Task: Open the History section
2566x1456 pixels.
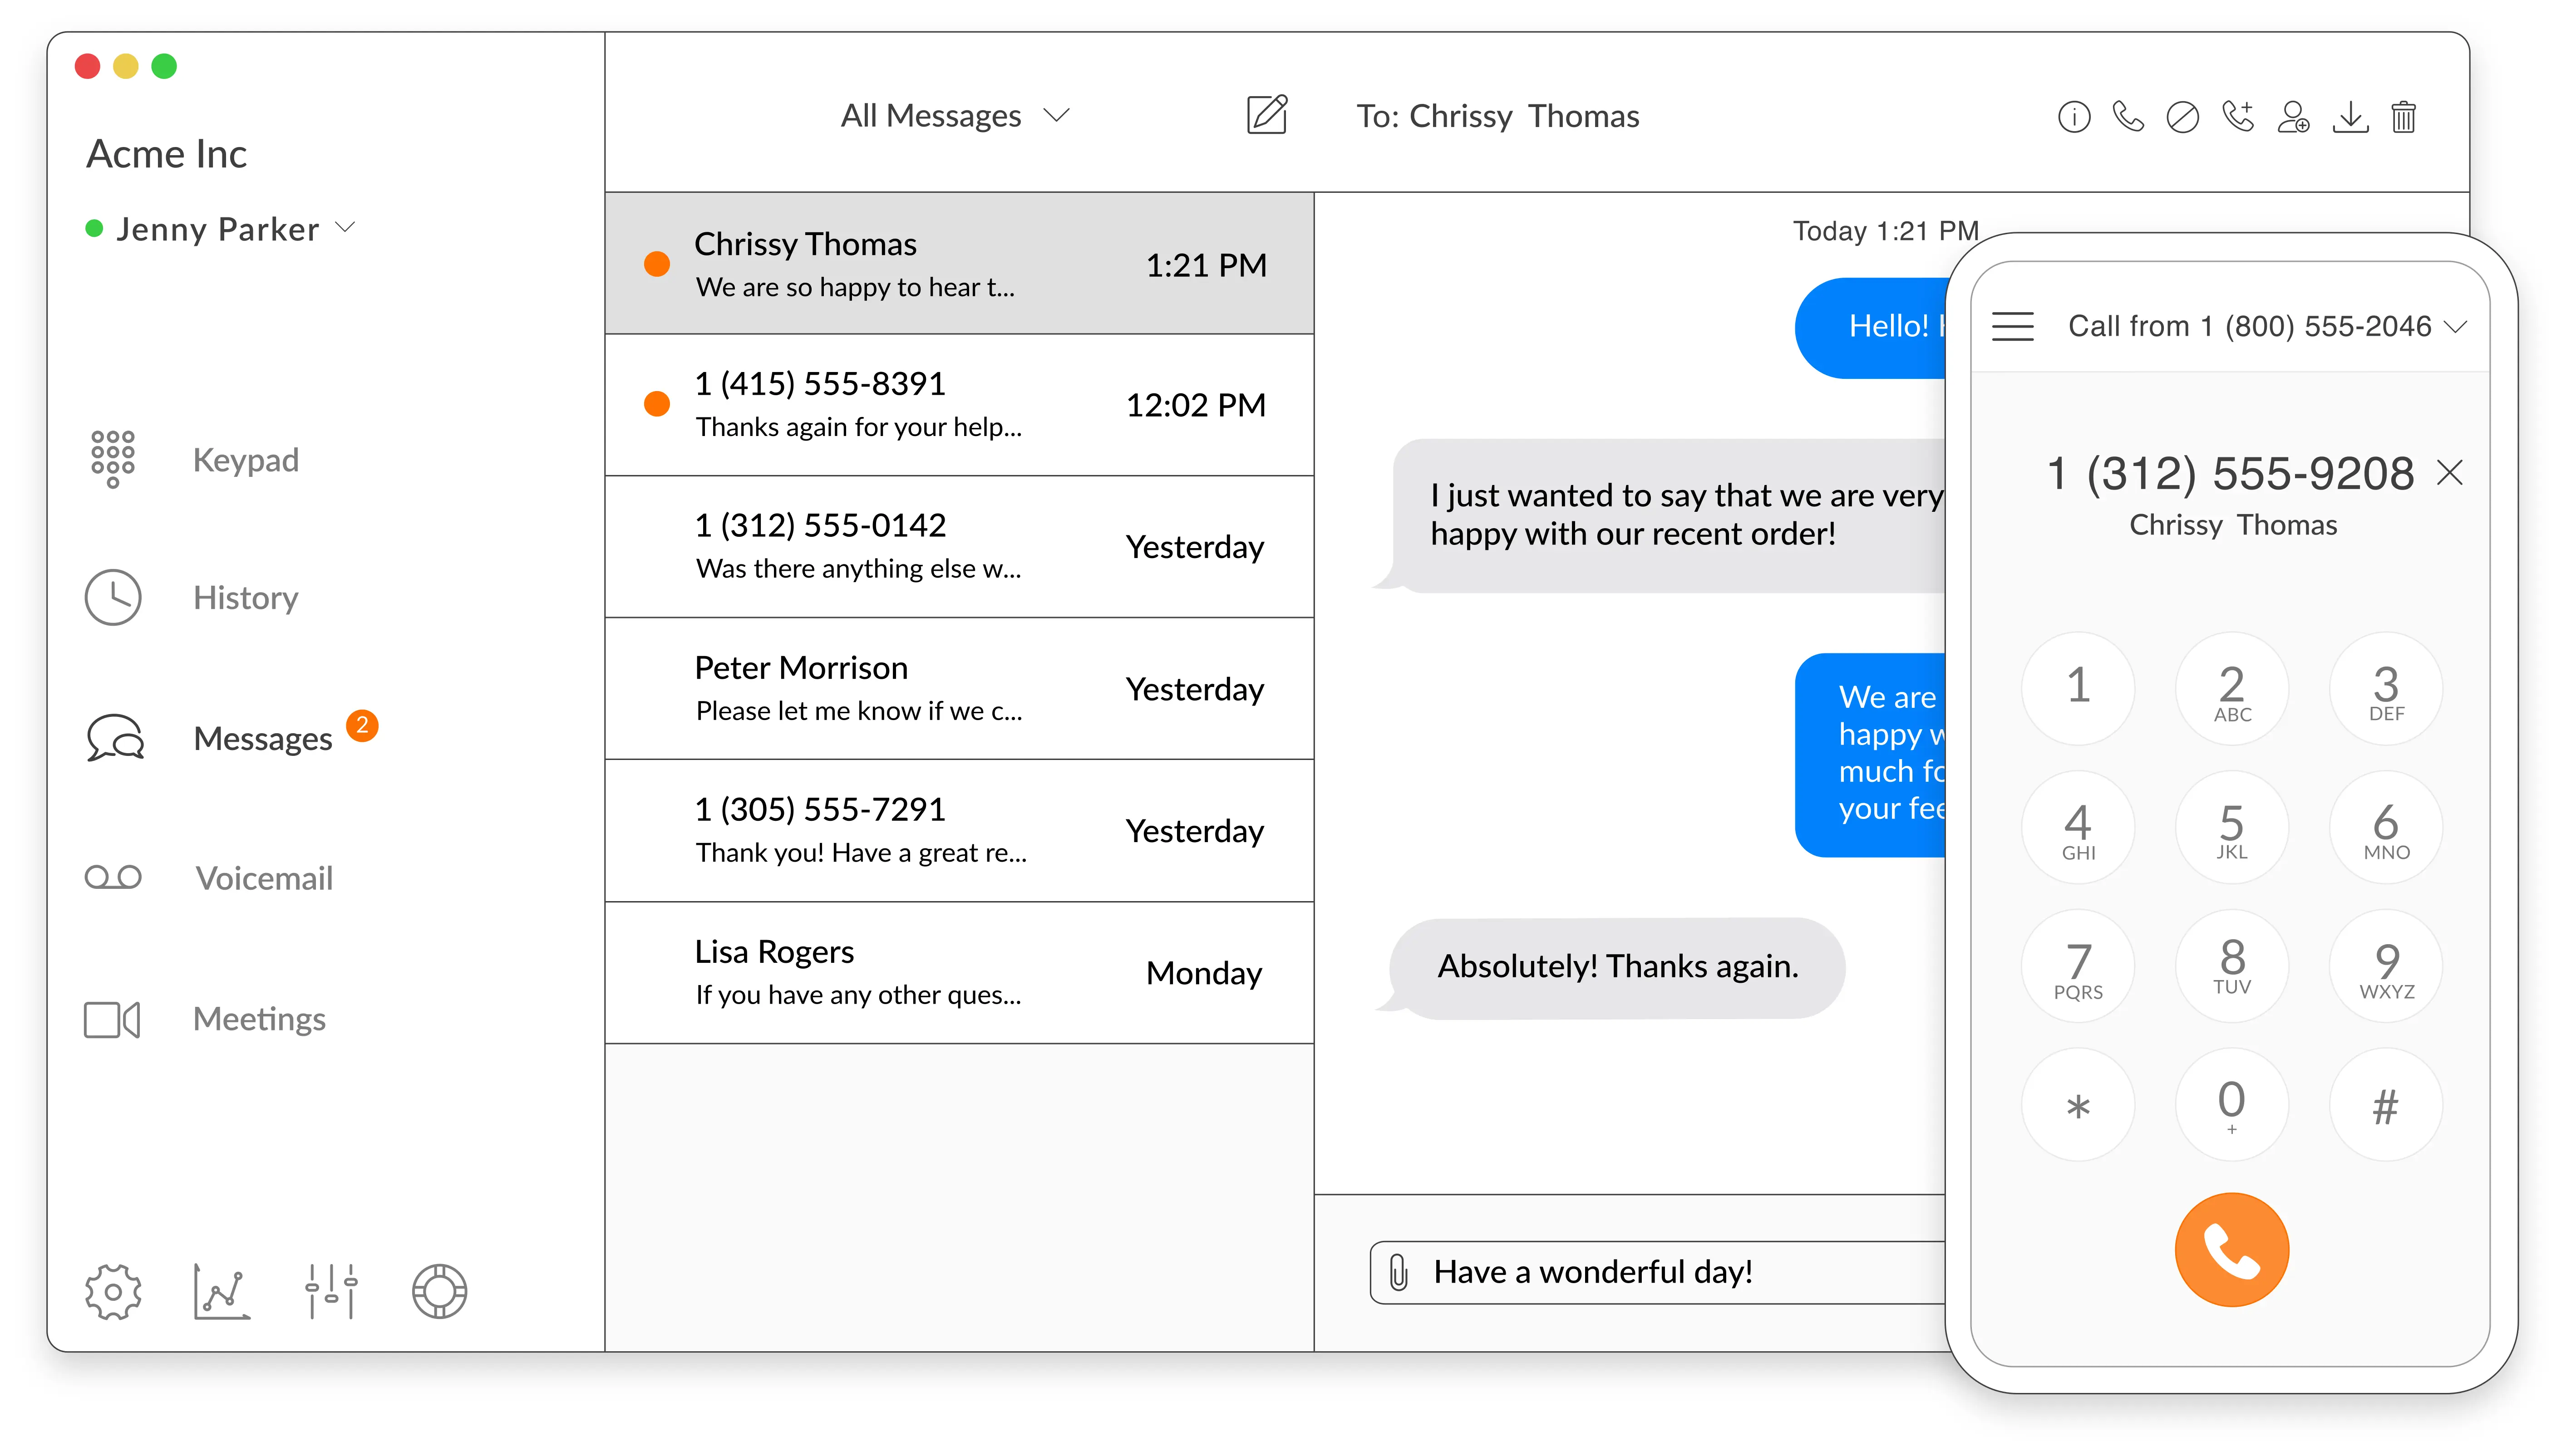Action: [x=245, y=597]
